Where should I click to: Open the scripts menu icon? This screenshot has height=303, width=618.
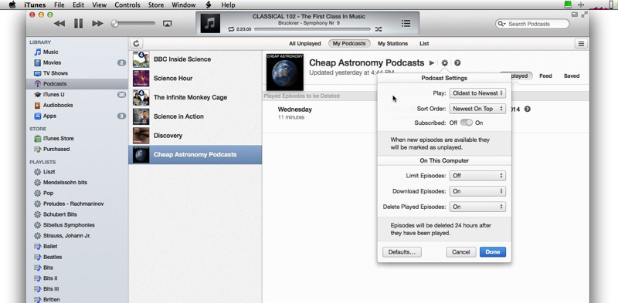point(209,5)
